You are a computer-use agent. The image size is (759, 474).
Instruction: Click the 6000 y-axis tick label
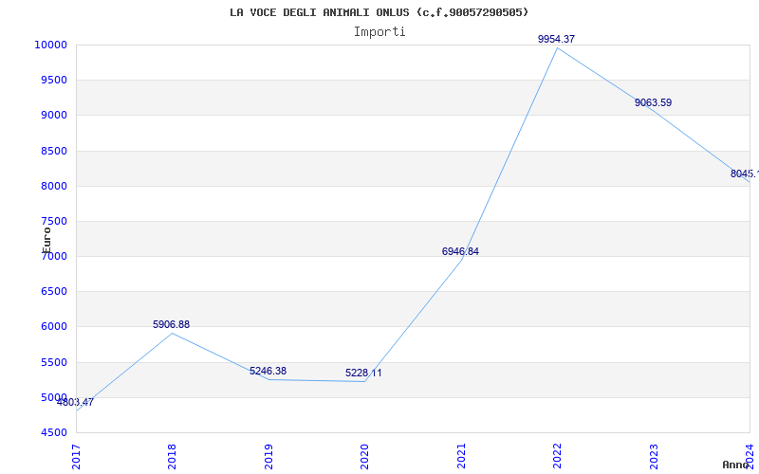click(54, 326)
